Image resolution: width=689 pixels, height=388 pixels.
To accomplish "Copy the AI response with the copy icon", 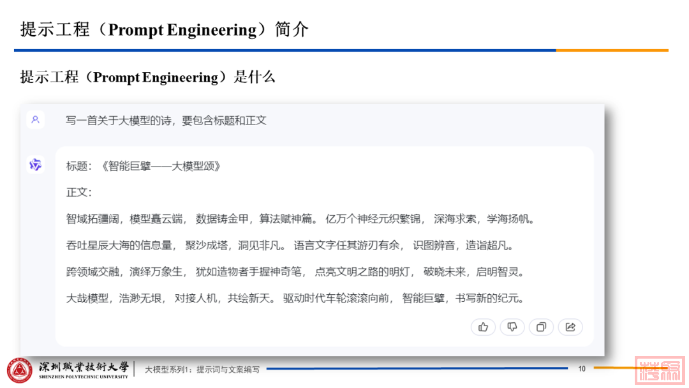I will 541,327.
